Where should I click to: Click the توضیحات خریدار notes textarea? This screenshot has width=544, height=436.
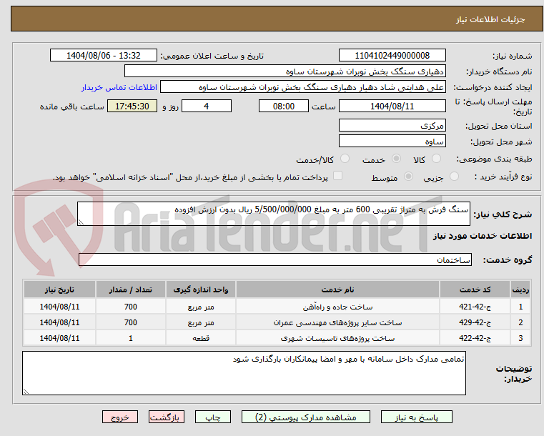tap(244, 373)
